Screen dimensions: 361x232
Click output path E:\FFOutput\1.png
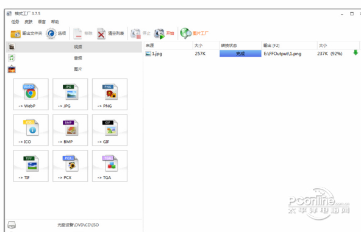[x=282, y=54]
